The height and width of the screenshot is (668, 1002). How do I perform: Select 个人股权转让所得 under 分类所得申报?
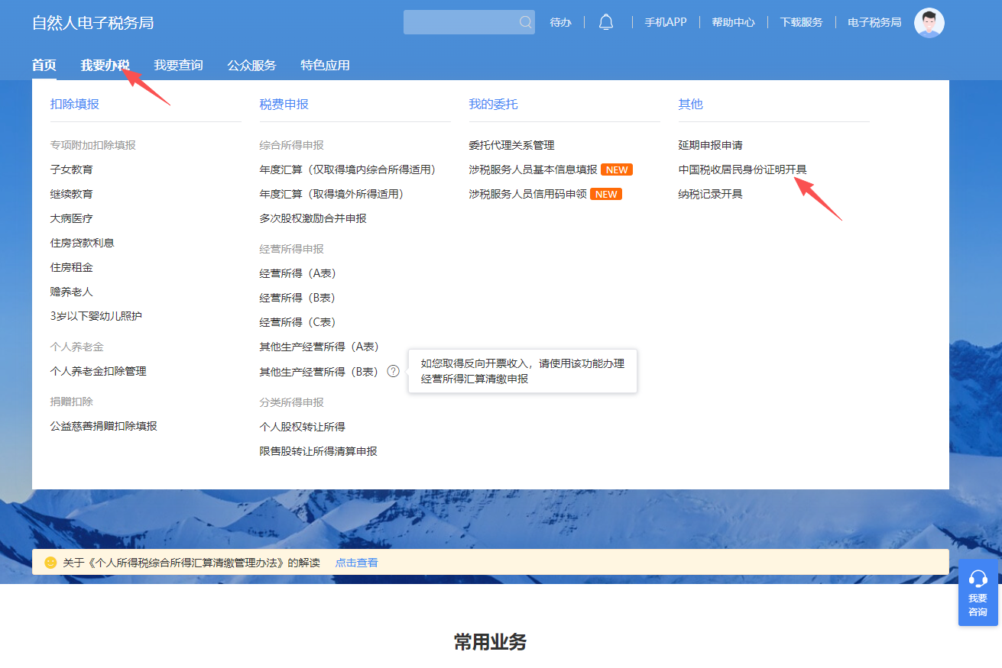coord(303,426)
